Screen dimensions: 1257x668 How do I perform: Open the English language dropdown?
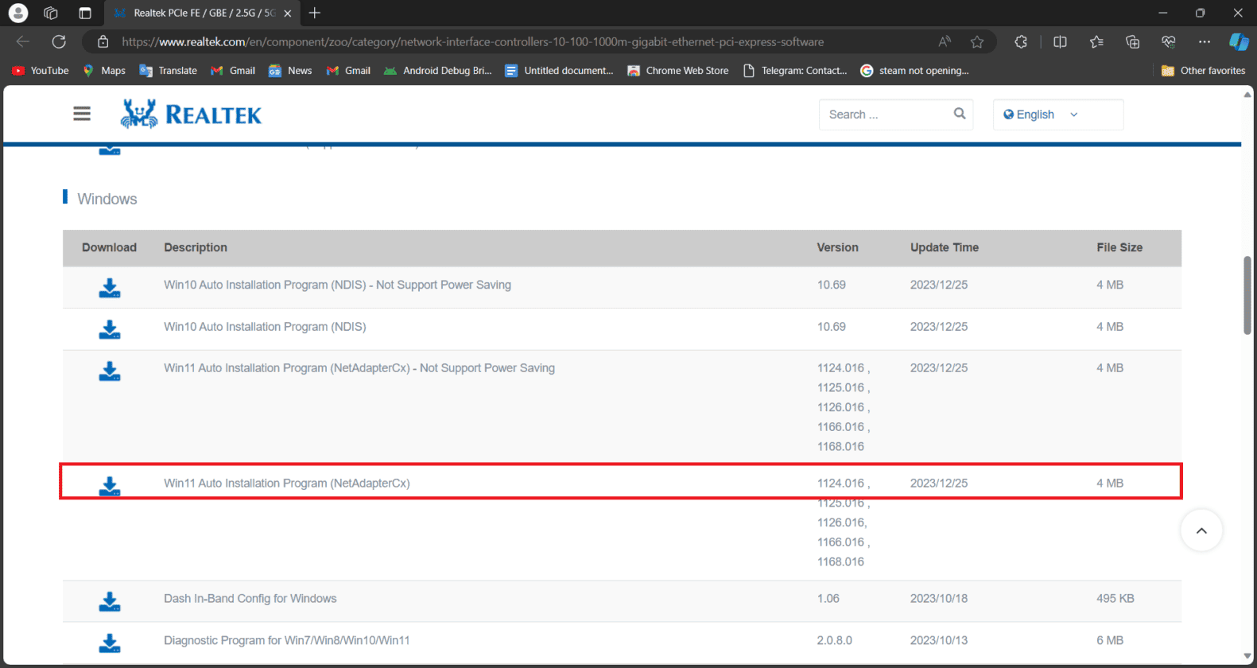tap(1057, 115)
